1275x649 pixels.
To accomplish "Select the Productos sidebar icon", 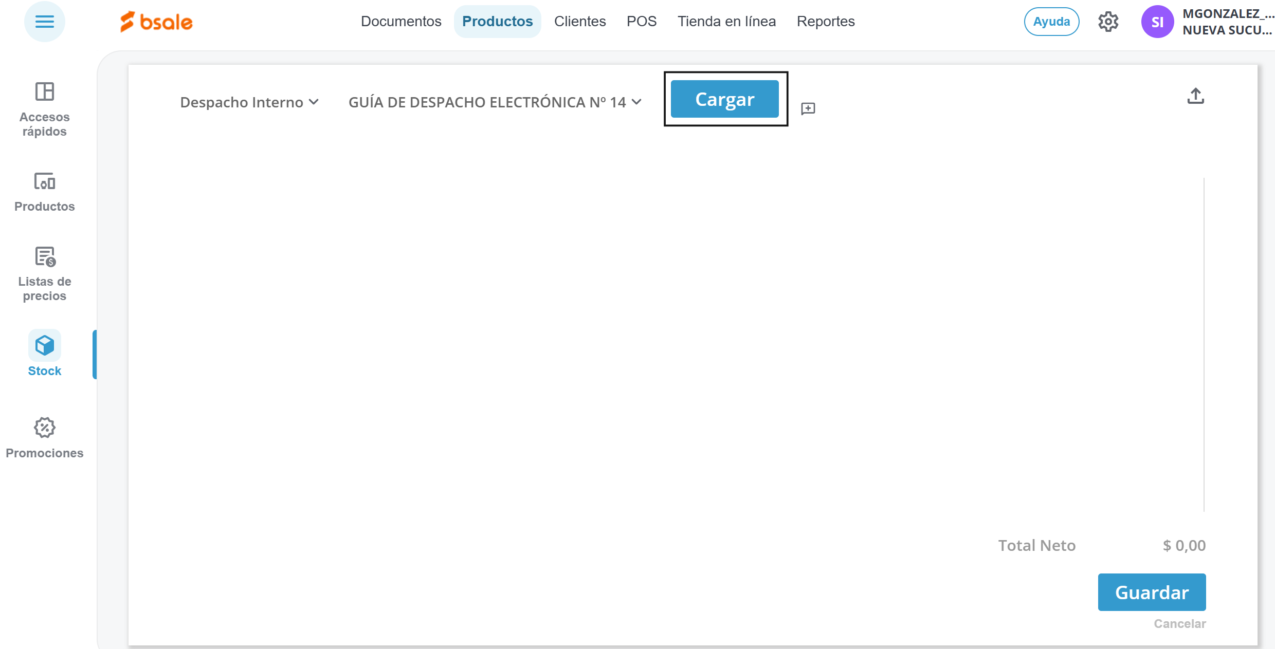I will point(45,192).
